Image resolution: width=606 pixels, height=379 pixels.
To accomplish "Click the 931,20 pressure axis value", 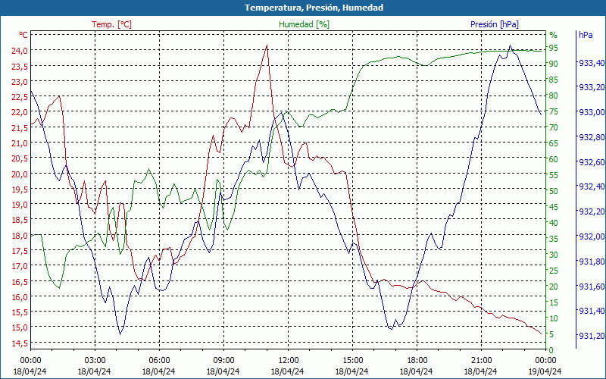I will [x=592, y=336].
